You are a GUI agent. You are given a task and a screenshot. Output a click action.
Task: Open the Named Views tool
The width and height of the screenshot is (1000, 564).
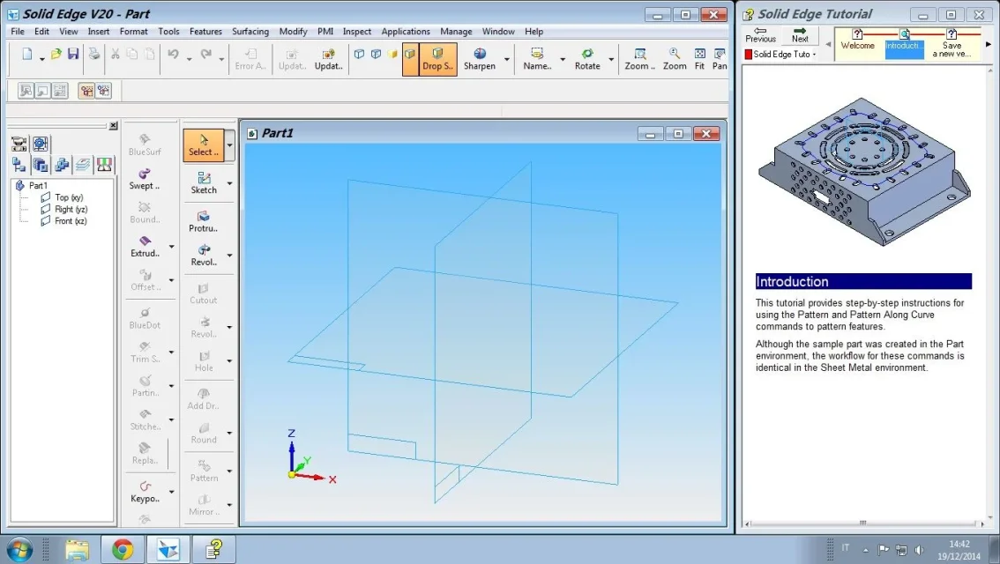[537, 59]
